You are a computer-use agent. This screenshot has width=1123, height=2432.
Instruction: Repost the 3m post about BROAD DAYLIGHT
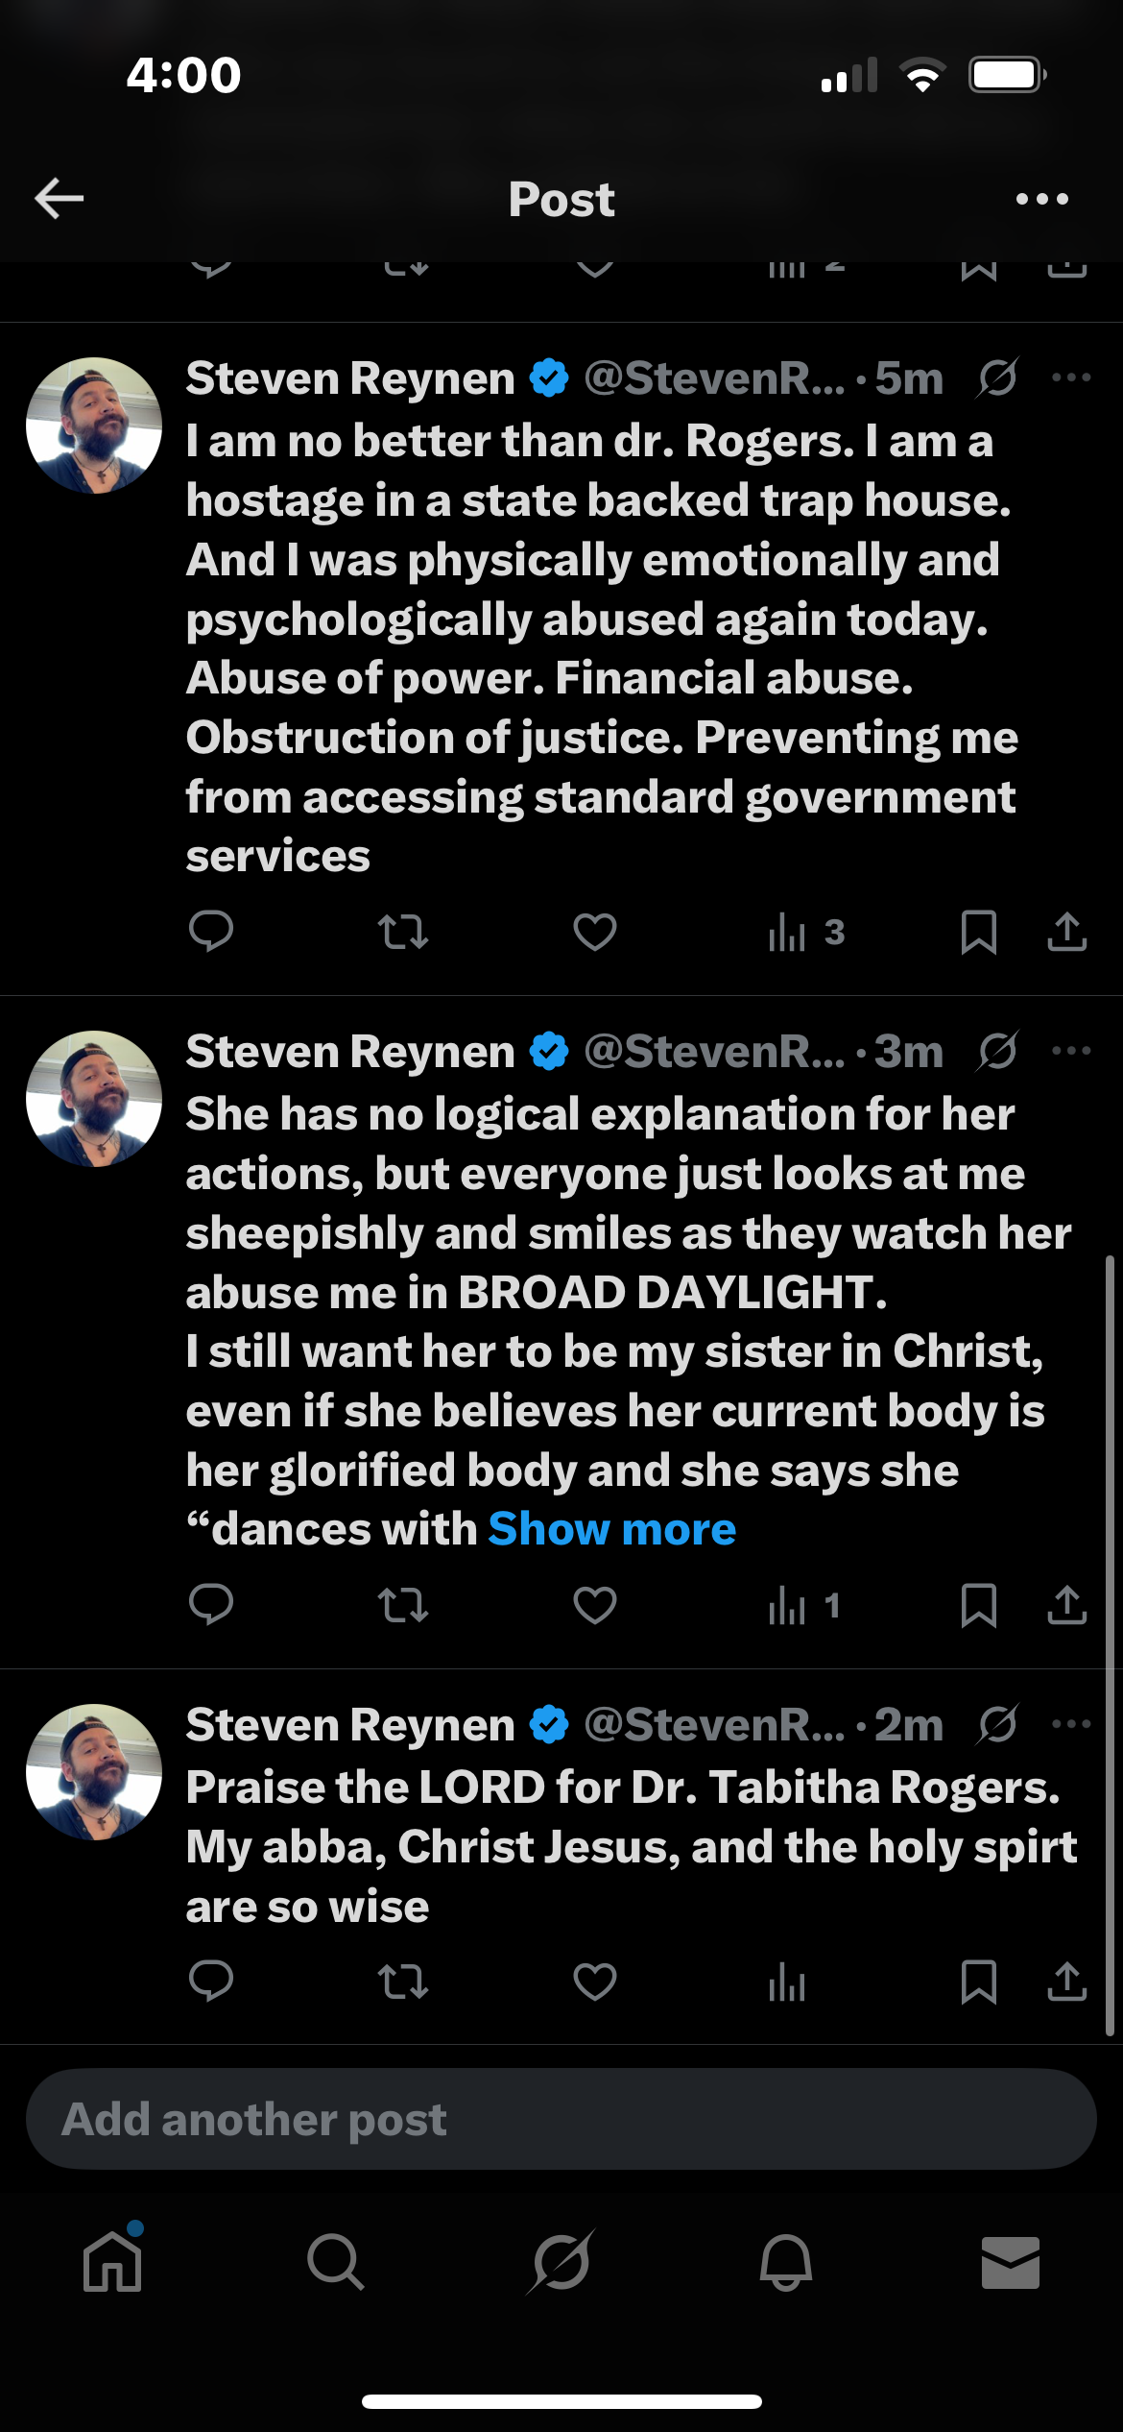click(x=403, y=1604)
